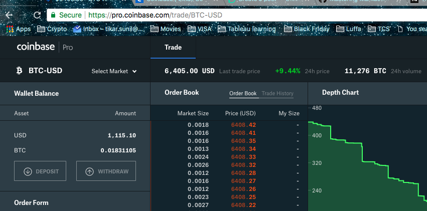Select order book price 6408.22

click(x=243, y=205)
